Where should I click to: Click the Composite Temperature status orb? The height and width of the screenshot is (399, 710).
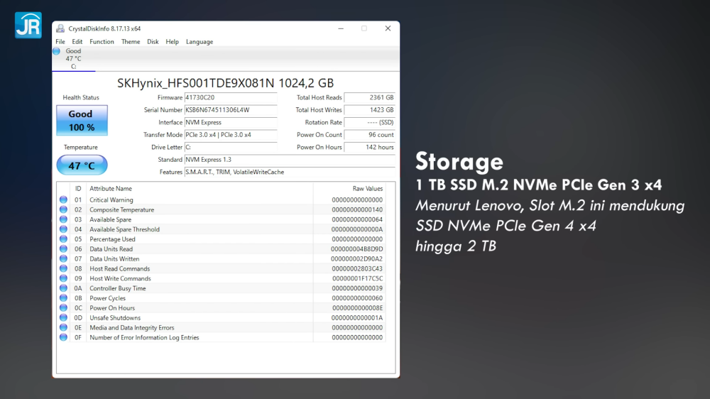point(64,210)
